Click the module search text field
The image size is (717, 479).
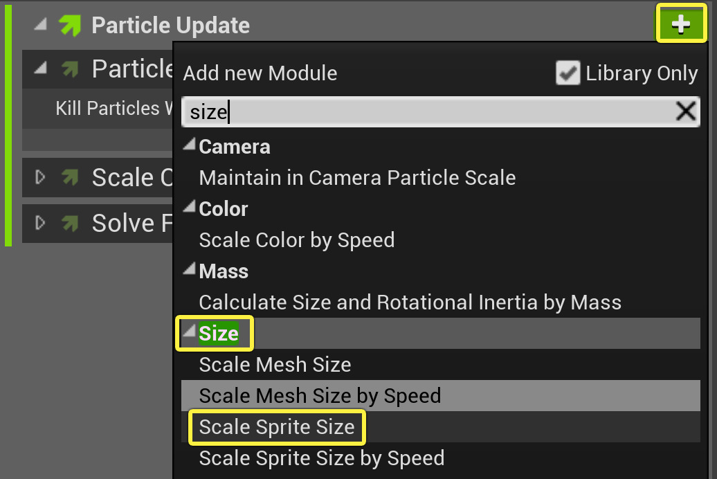click(x=429, y=111)
